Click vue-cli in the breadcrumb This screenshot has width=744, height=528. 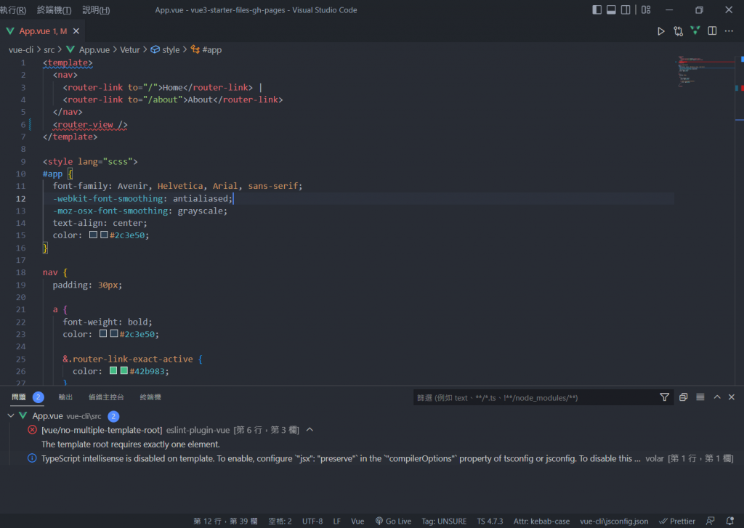[21, 50]
